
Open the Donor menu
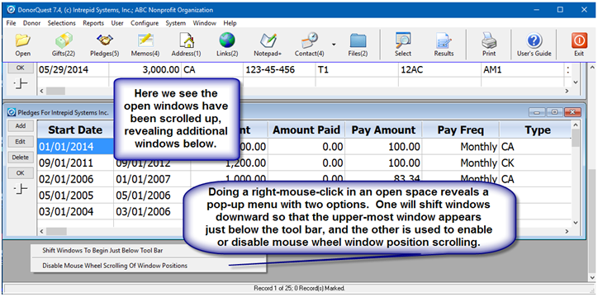(31, 23)
